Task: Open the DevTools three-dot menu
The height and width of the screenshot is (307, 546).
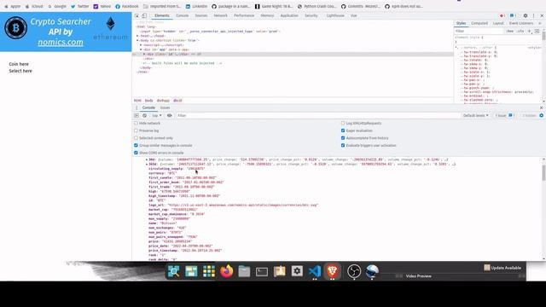Action: 533,15
